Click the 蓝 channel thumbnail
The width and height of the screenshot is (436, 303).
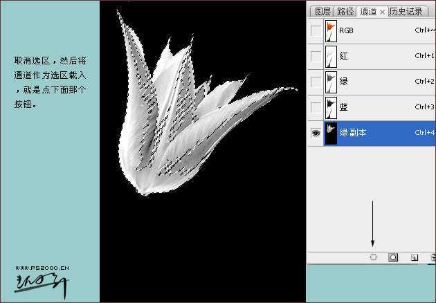click(x=331, y=107)
